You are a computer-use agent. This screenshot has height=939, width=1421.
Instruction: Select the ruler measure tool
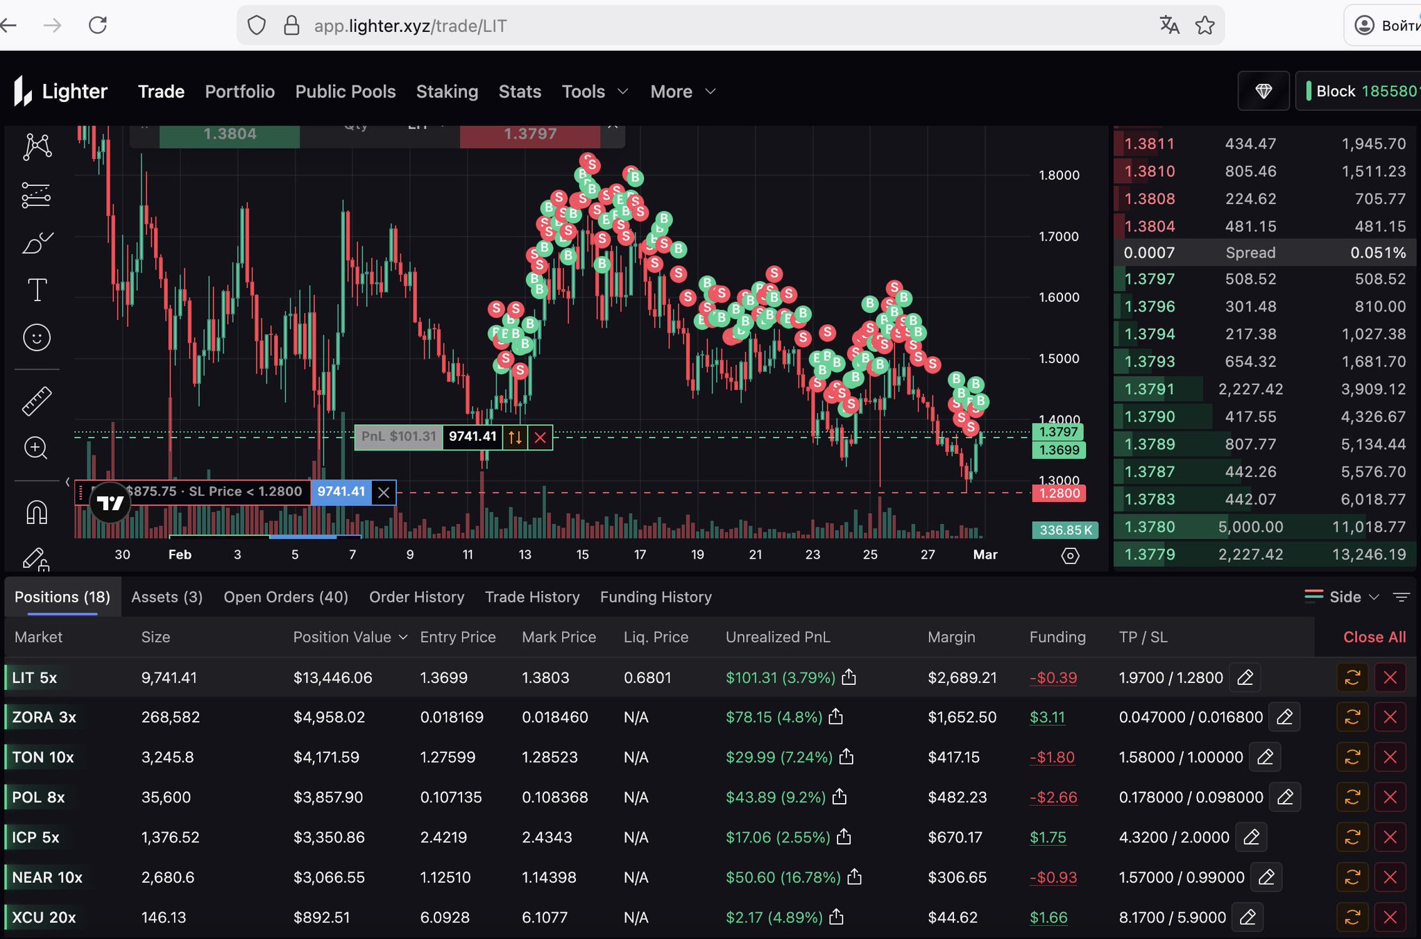37,401
